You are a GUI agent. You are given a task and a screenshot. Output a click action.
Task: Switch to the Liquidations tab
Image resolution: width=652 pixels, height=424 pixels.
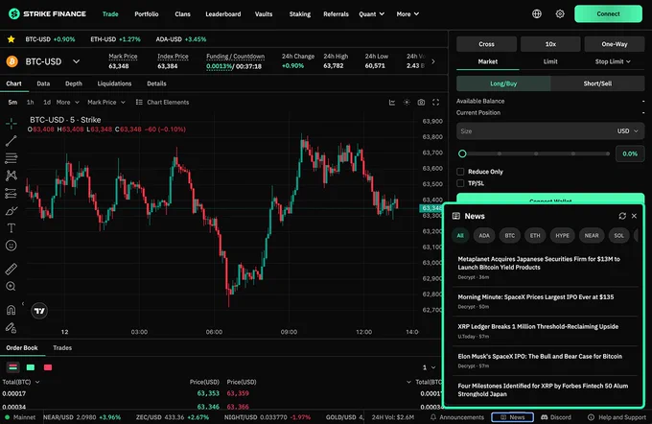[114, 83]
